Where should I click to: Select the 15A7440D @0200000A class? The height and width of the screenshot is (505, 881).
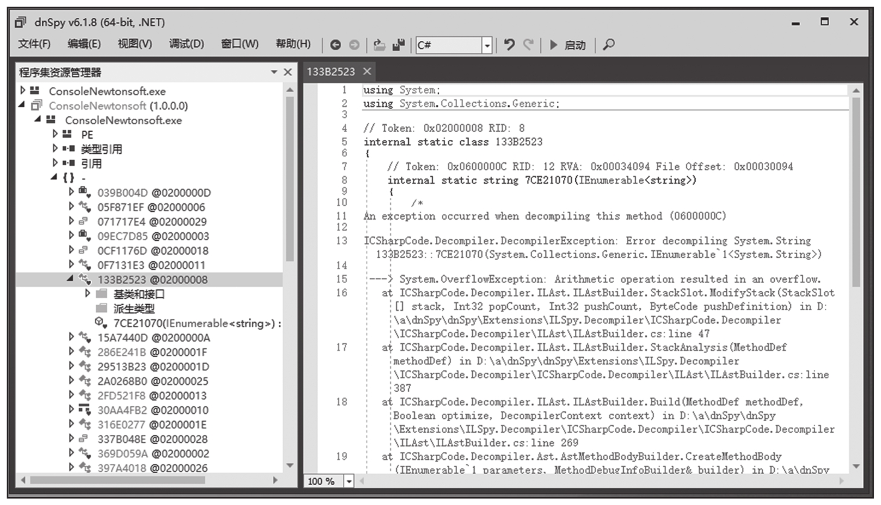[154, 337]
